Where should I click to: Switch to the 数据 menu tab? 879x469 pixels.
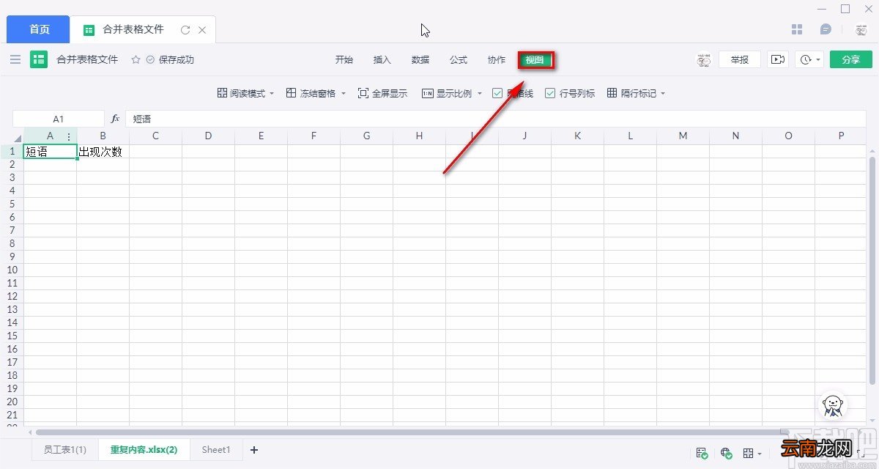(420, 59)
